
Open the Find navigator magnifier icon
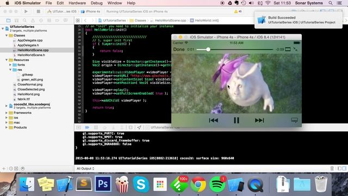tap(24, 21)
